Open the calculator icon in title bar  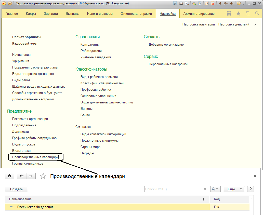207,4
